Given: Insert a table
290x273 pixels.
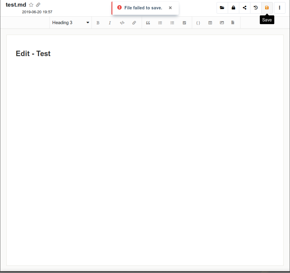Looking at the screenshot, I should click(210, 23).
